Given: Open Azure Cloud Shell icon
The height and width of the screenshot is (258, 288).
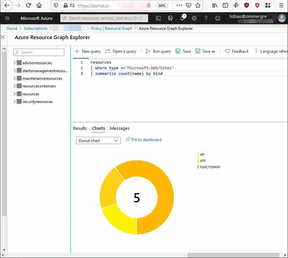Looking at the screenshot, I should click(x=158, y=18).
